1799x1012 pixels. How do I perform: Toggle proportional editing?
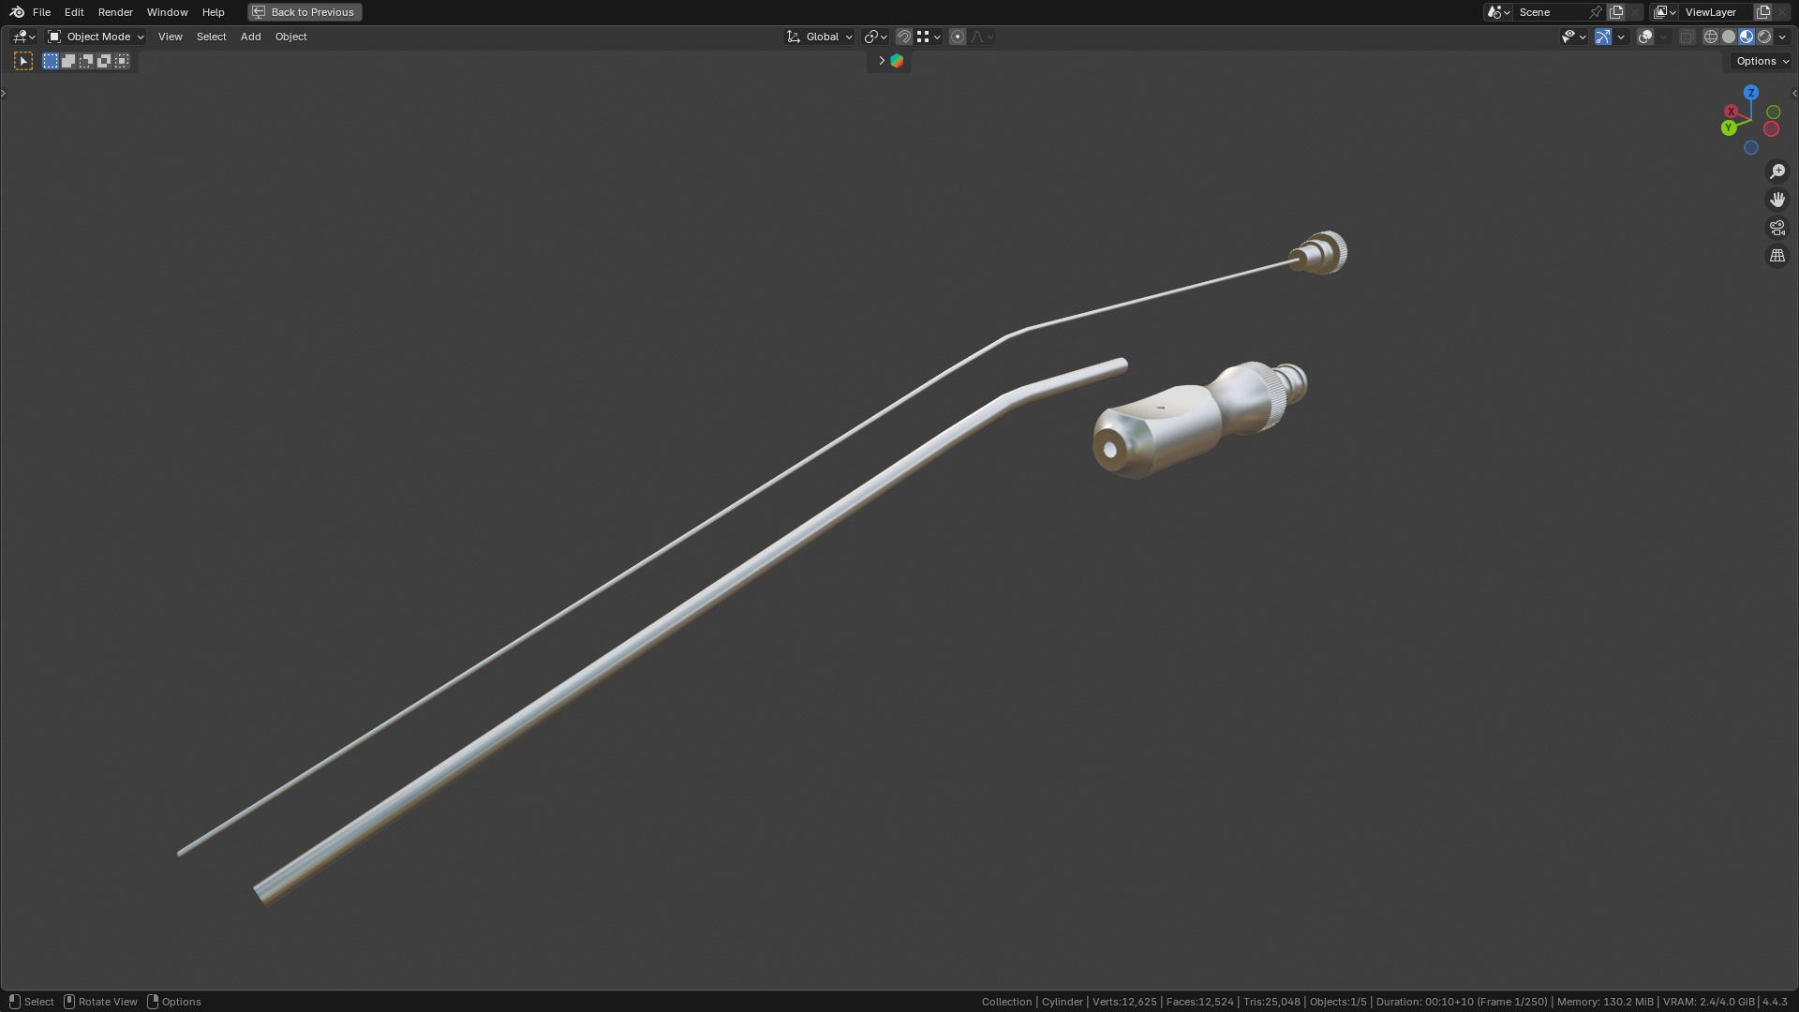(x=958, y=37)
